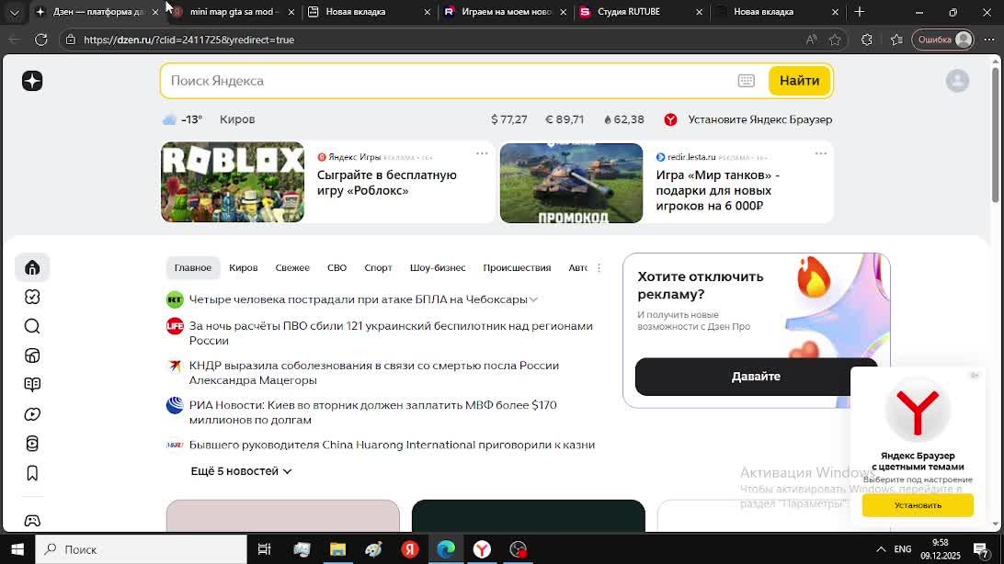Click the Мир танков ad thumbnail

tap(571, 183)
